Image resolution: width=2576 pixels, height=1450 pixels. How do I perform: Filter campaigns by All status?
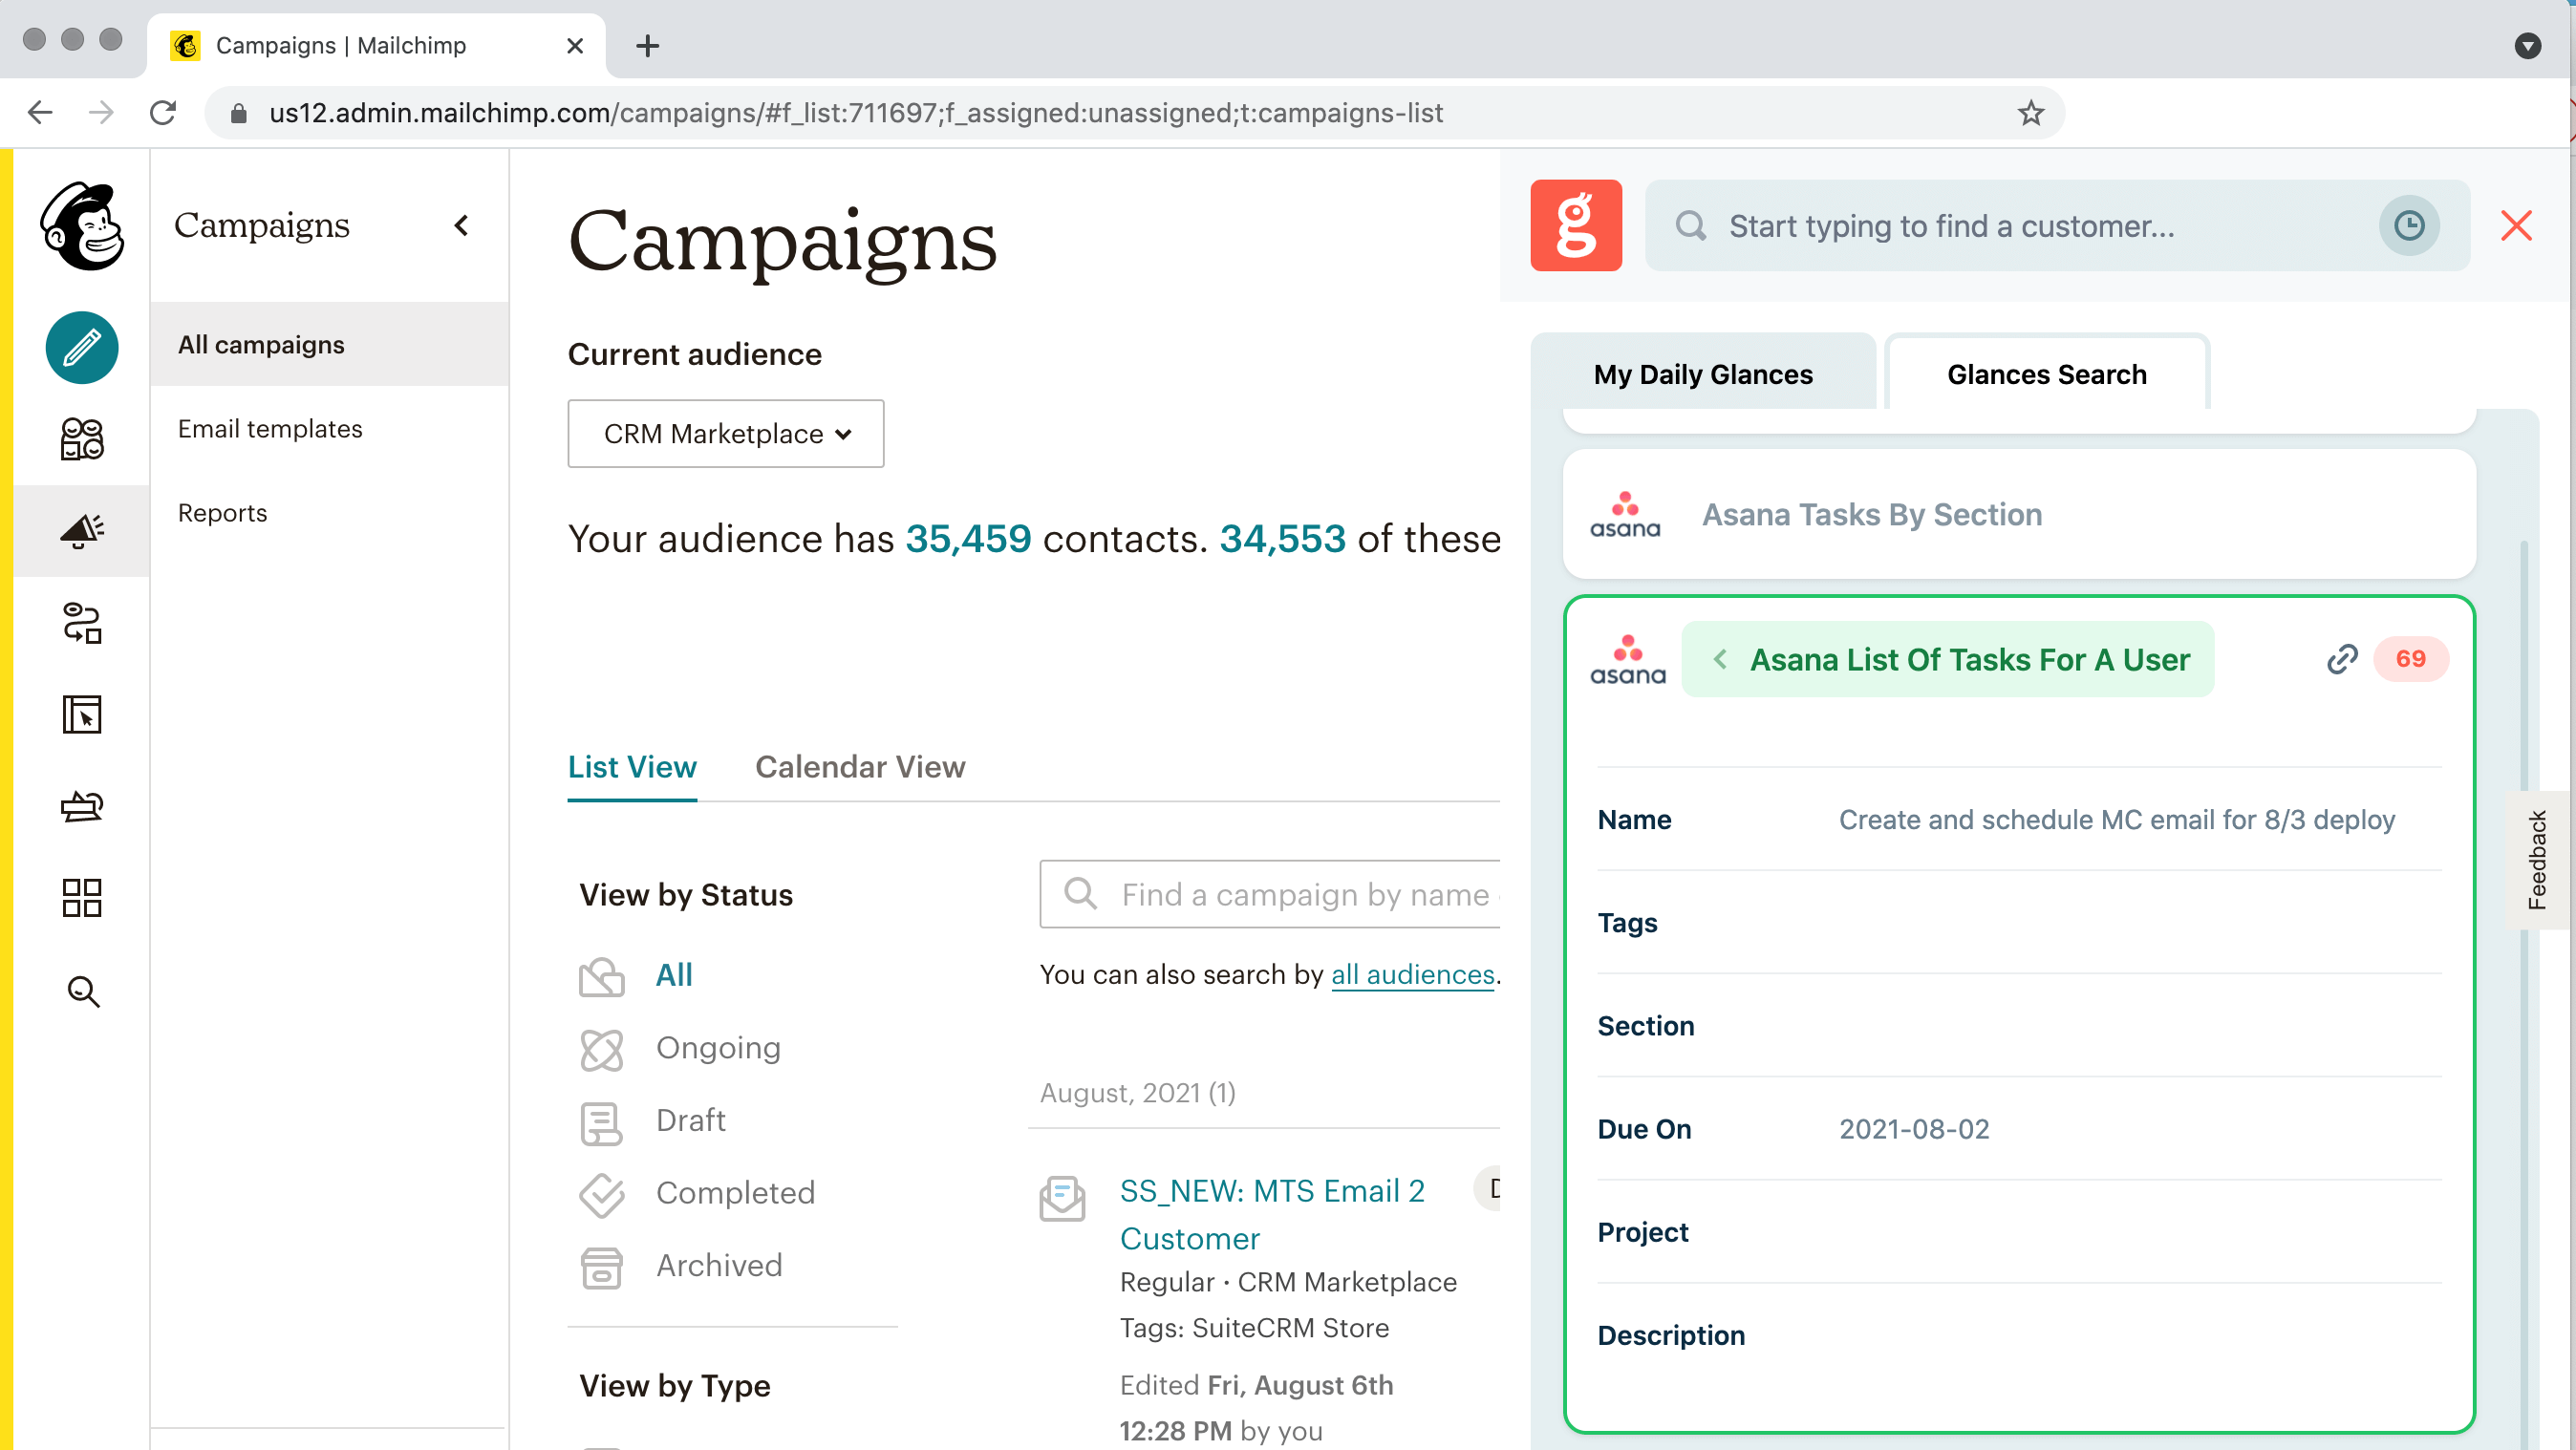coord(674,974)
